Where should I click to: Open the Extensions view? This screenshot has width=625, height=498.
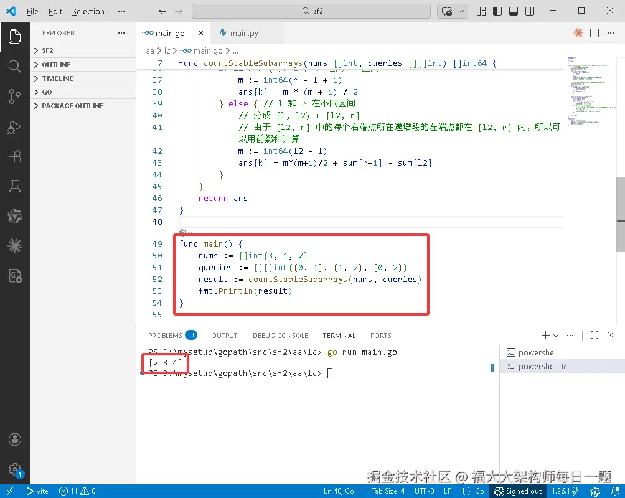tap(15, 156)
